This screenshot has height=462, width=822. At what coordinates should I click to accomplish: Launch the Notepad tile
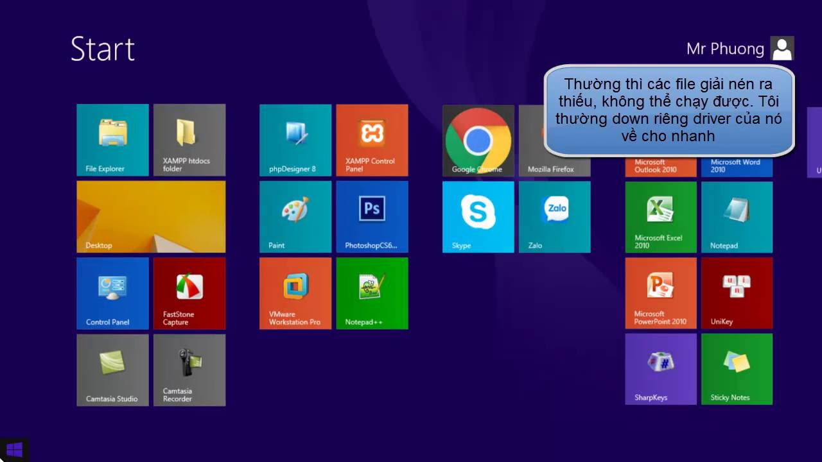click(x=737, y=217)
